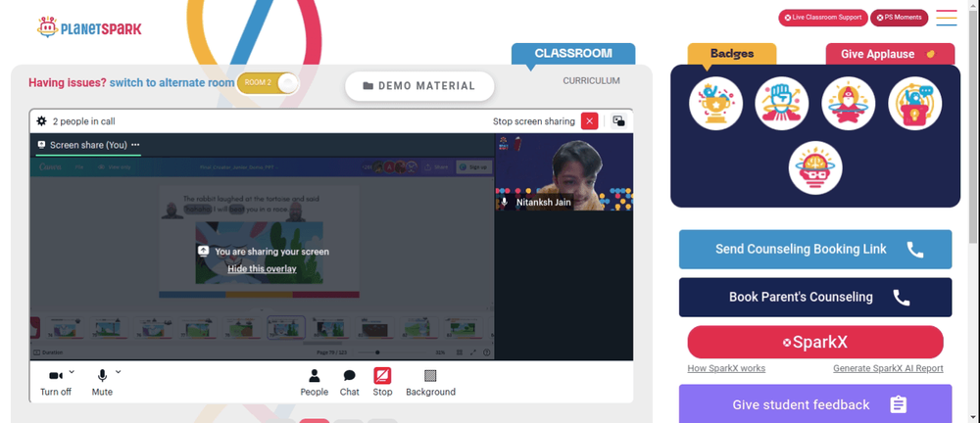
Task: Click Book Parent's Counseling
Action: [815, 297]
